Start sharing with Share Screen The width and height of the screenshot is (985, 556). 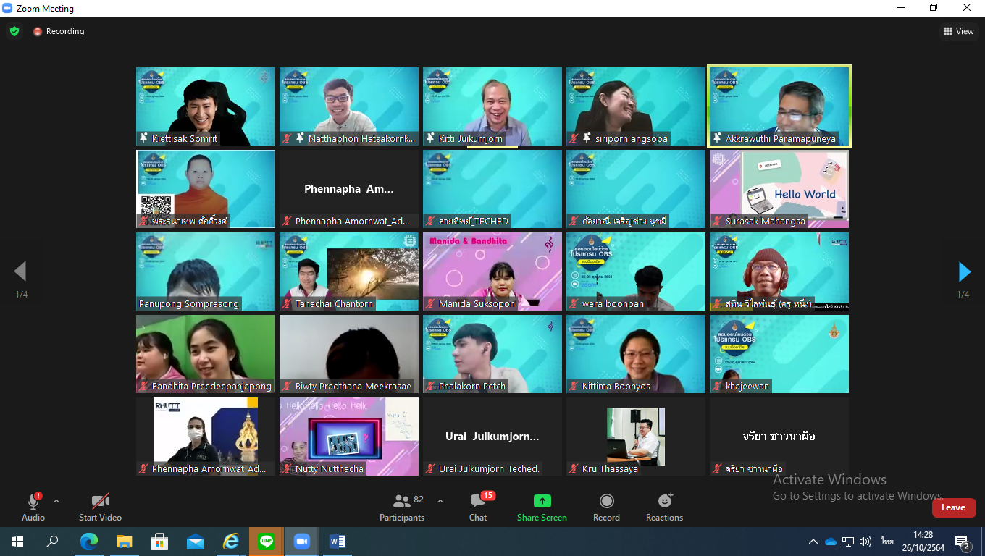(542, 507)
